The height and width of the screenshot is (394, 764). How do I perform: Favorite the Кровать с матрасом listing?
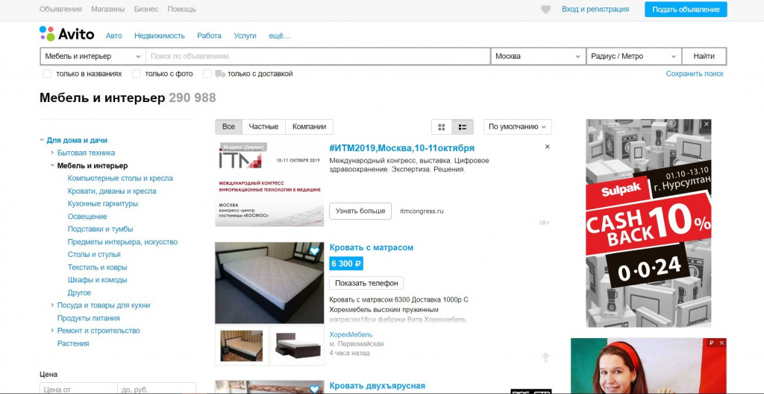pyautogui.click(x=314, y=251)
